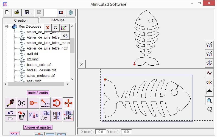Viewport: 217px width, 137px height.
Task: Click the duplicate Mc Mc tool
Action: coord(45,116)
